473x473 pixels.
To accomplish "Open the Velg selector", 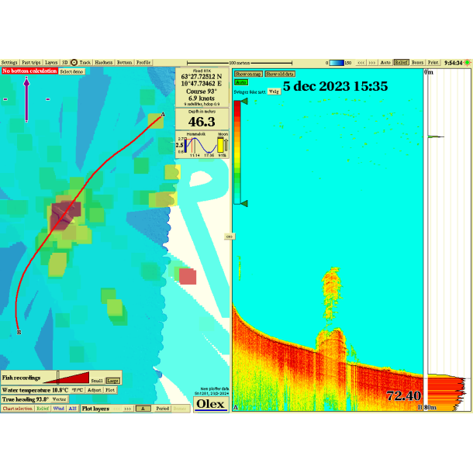I will click(x=274, y=91).
